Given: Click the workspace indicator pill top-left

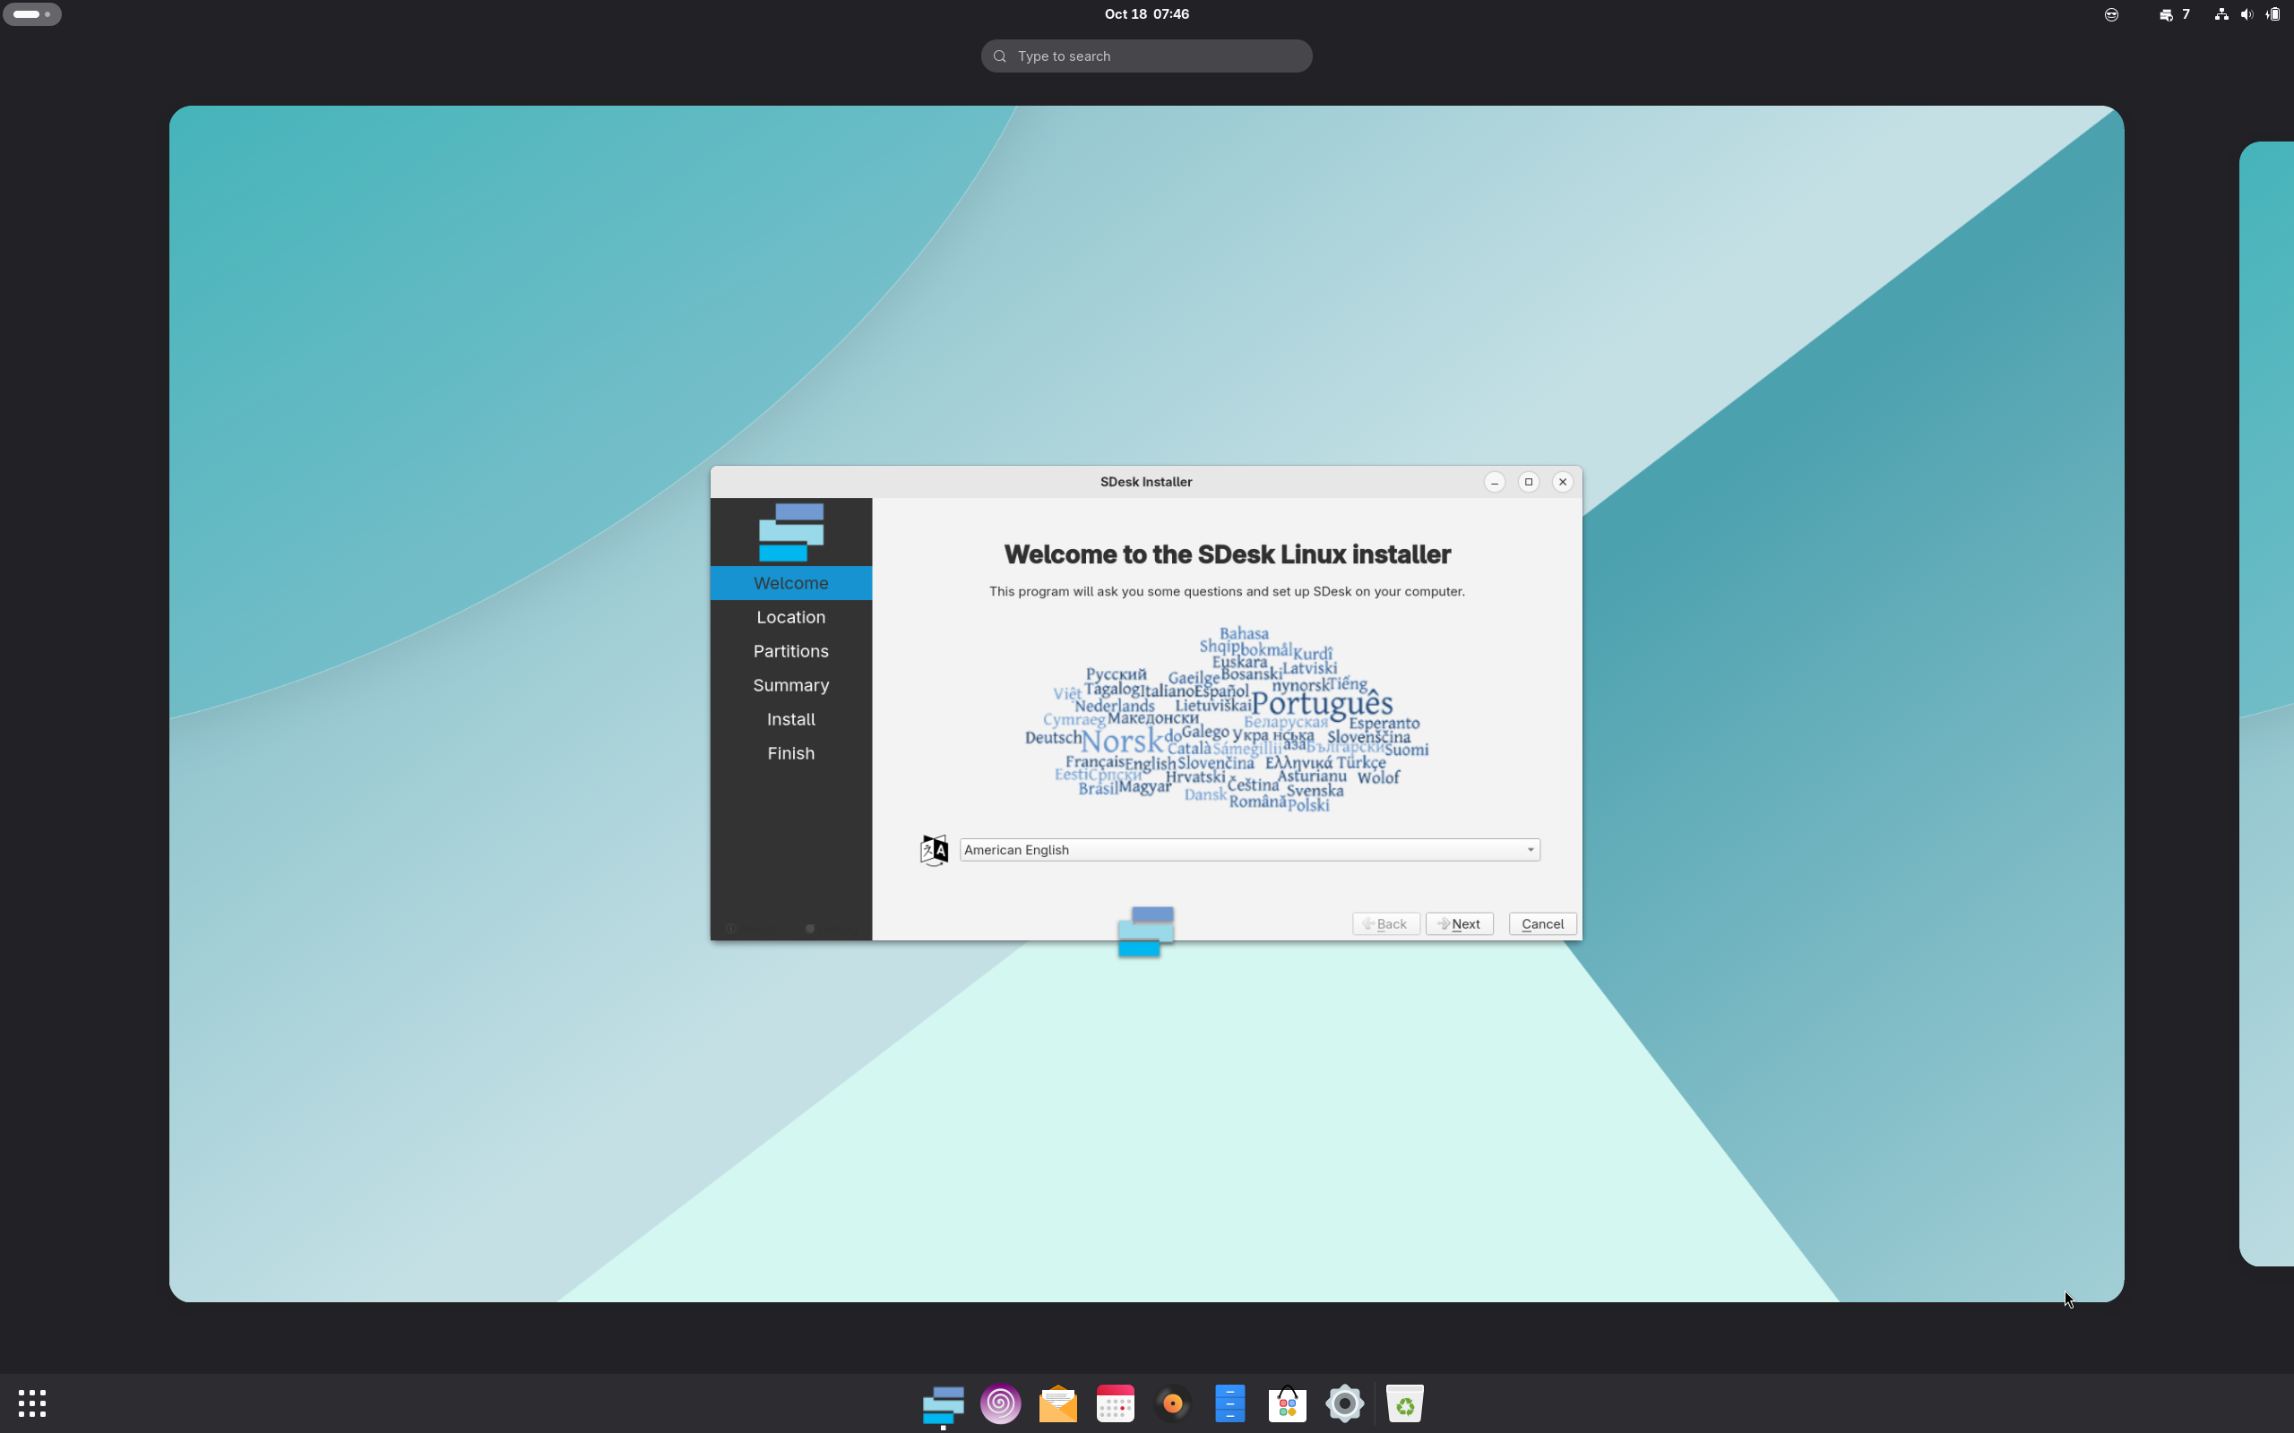Looking at the screenshot, I should [32, 14].
